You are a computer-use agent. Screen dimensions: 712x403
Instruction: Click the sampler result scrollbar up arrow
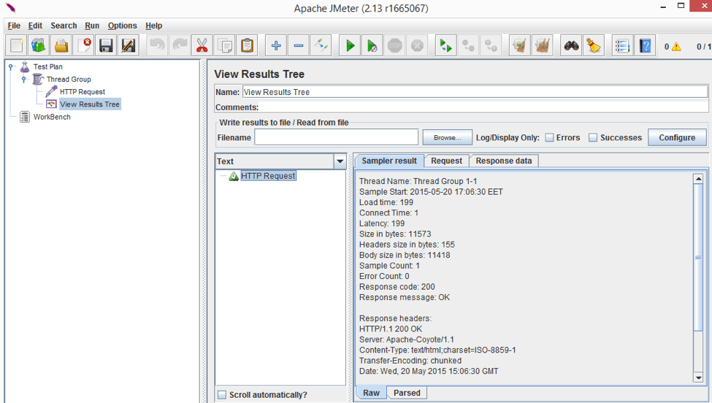698,179
